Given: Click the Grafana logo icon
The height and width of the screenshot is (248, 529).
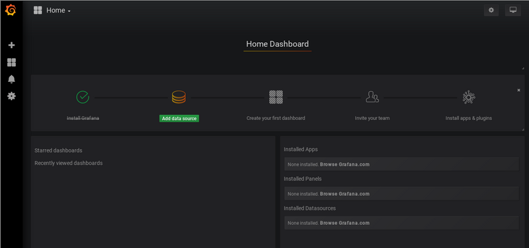Looking at the screenshot, I should click(11, 10).
